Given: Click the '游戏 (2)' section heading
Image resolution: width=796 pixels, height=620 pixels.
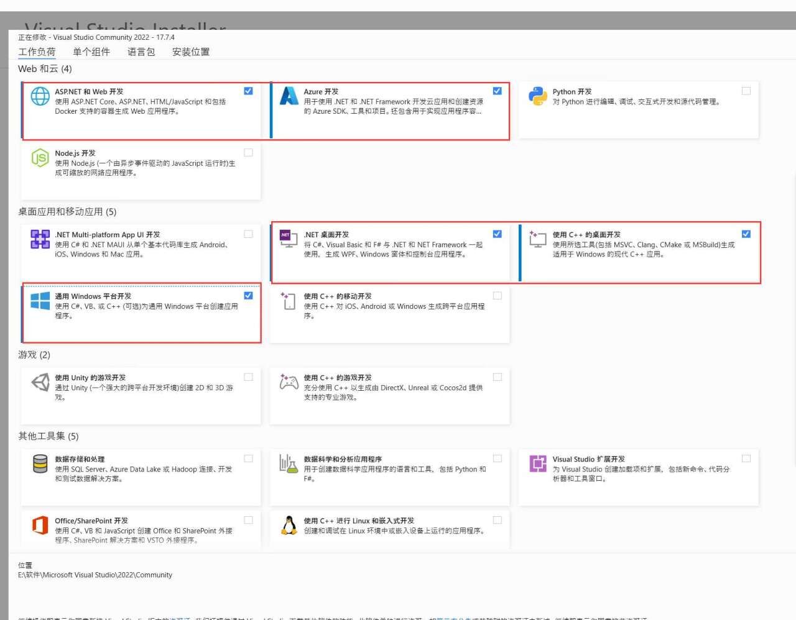Looking at the screenshot, I should [34, 355].
